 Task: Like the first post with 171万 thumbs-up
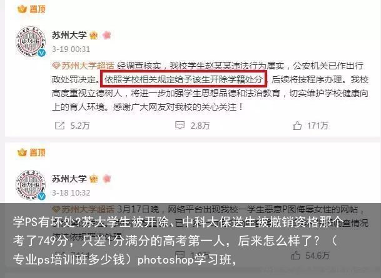tap(297, 126)
